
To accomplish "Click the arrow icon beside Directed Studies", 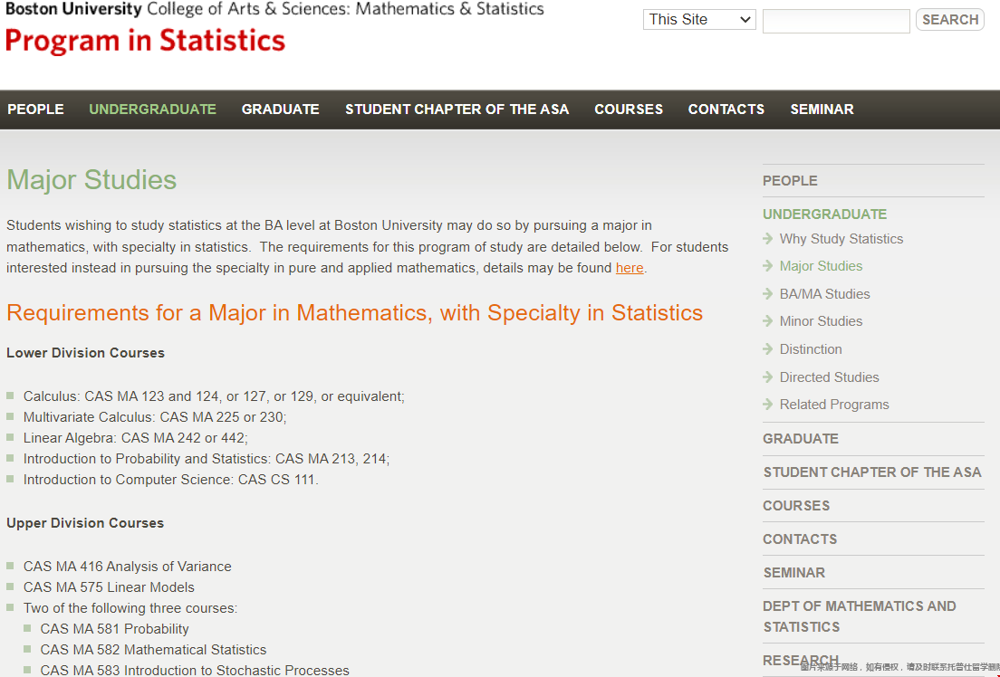I will pyautogui.click(x=768, y=378).
